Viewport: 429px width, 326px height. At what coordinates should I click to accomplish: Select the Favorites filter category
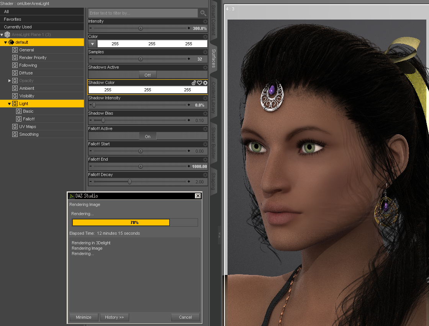tap(42, 19)
